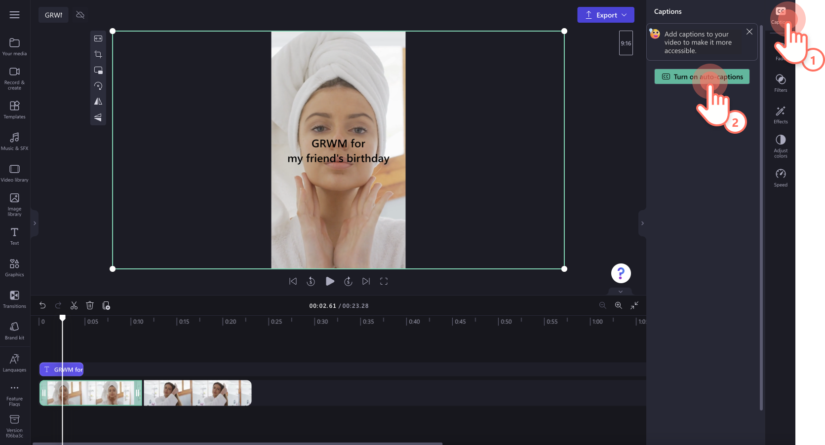Skip to the end of the video
This screenshot has height=445, width=825.
pos(366,281)
